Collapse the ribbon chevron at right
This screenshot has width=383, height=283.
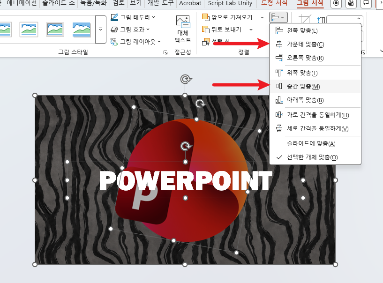click(x=381, y=51)
